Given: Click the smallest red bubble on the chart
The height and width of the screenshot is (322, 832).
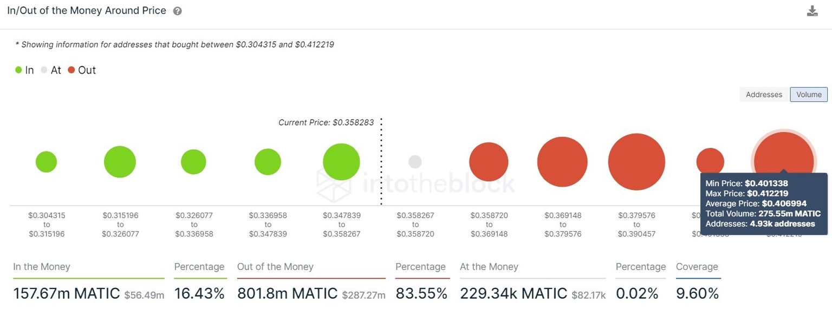Looking at the screenshot, I should 710,160.
